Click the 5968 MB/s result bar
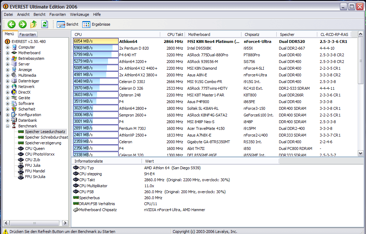This screenshot has width=366, height=234. (96, 48)
